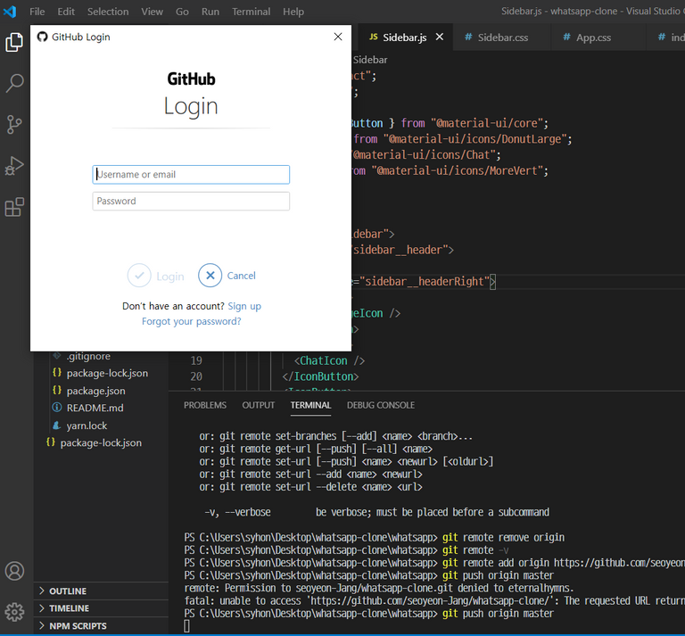This screenshot has height=636, width=685.
Task: Click the README.md info icon
Action: (x=57, y=408)
